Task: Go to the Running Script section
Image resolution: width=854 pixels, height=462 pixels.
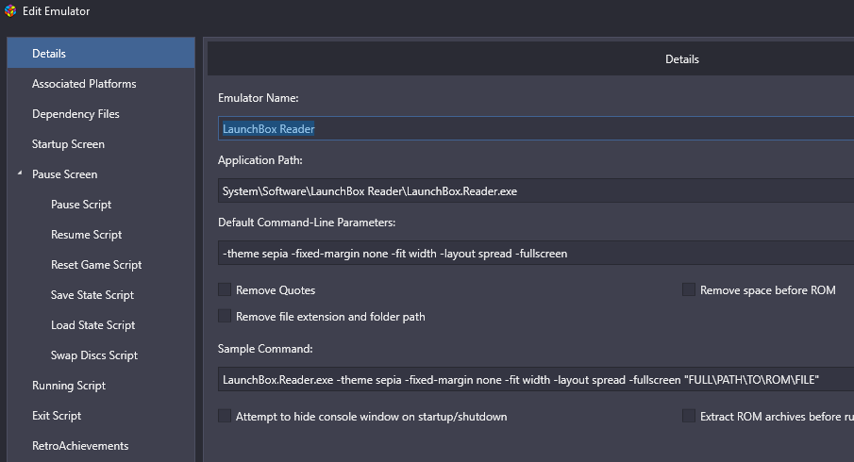Action: point(69,386)
